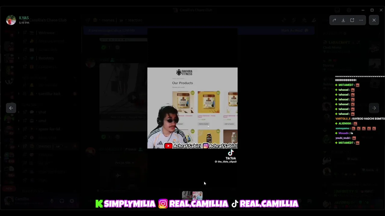Image resolution: width=385 pixels, height=216 pixels.
Task: Select the soccer player carousel thumbnail
Action: [x=198, y=196]
